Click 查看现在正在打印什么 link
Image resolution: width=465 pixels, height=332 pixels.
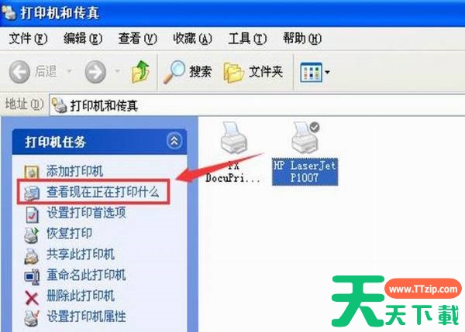click(x=102, y=192)
